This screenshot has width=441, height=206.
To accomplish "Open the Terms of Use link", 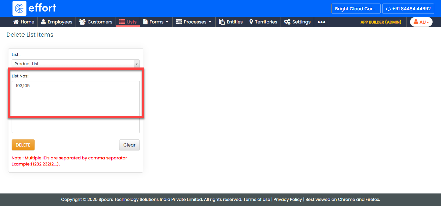I will pos(257,199).
